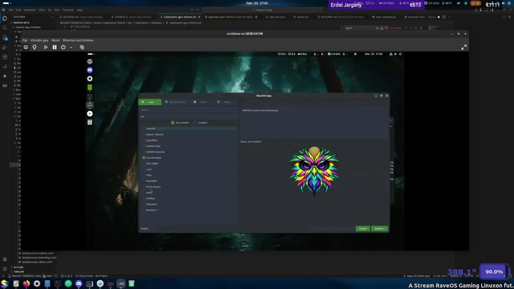
Task: Open the All category dropdown
Action: tap(189, 117)
